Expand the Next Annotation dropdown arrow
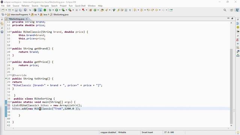Viewport: 240px width, 135px height. click(x=138, y=10)
